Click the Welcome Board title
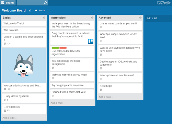Screen dimensions: 172x124 pos(14,11)
